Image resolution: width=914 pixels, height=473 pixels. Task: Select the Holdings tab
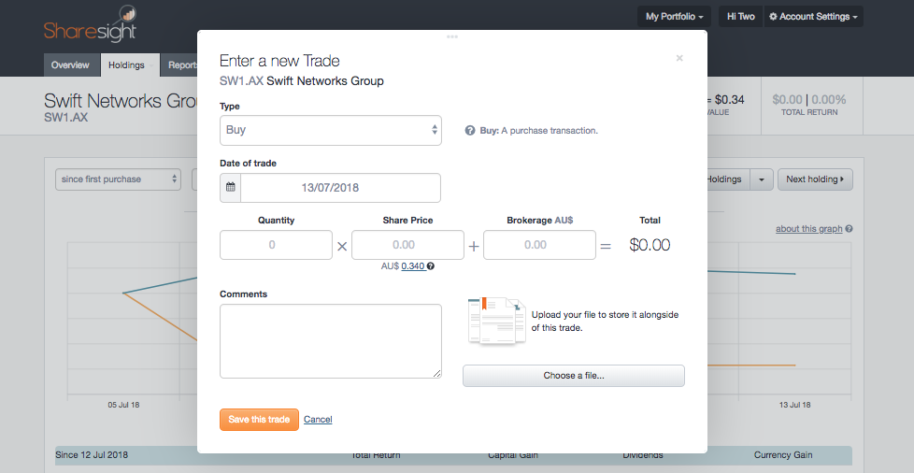(x=130, y=64)
